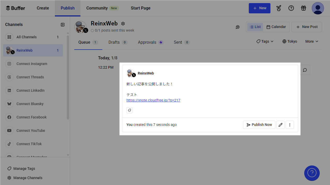Open the comment bubble beside the post
Image resolution: width=330 pixels, height=185 pixels.
click(x=305, y=70)
